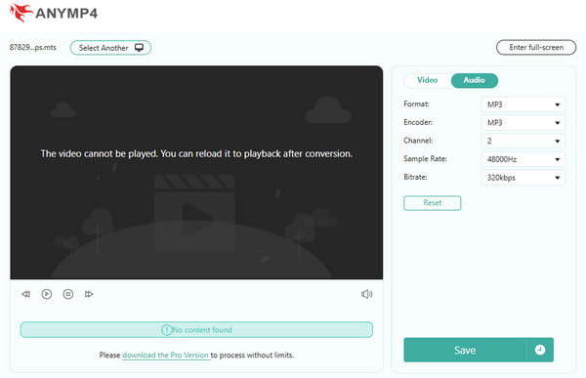Open the Bitrate dropdown at 320kbps

tap(523, 178)
